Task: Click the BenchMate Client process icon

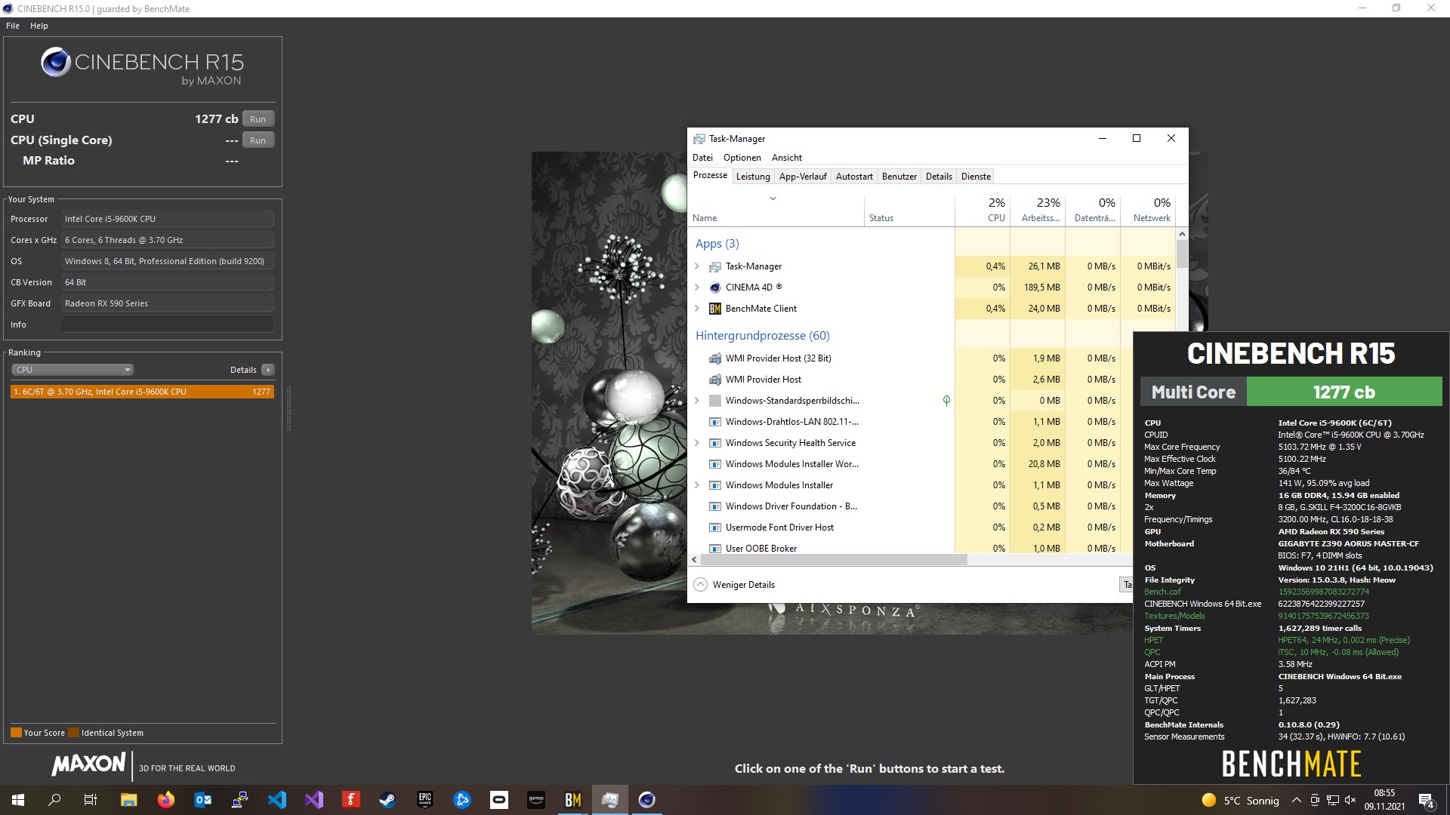Action: tap(715, 309)
